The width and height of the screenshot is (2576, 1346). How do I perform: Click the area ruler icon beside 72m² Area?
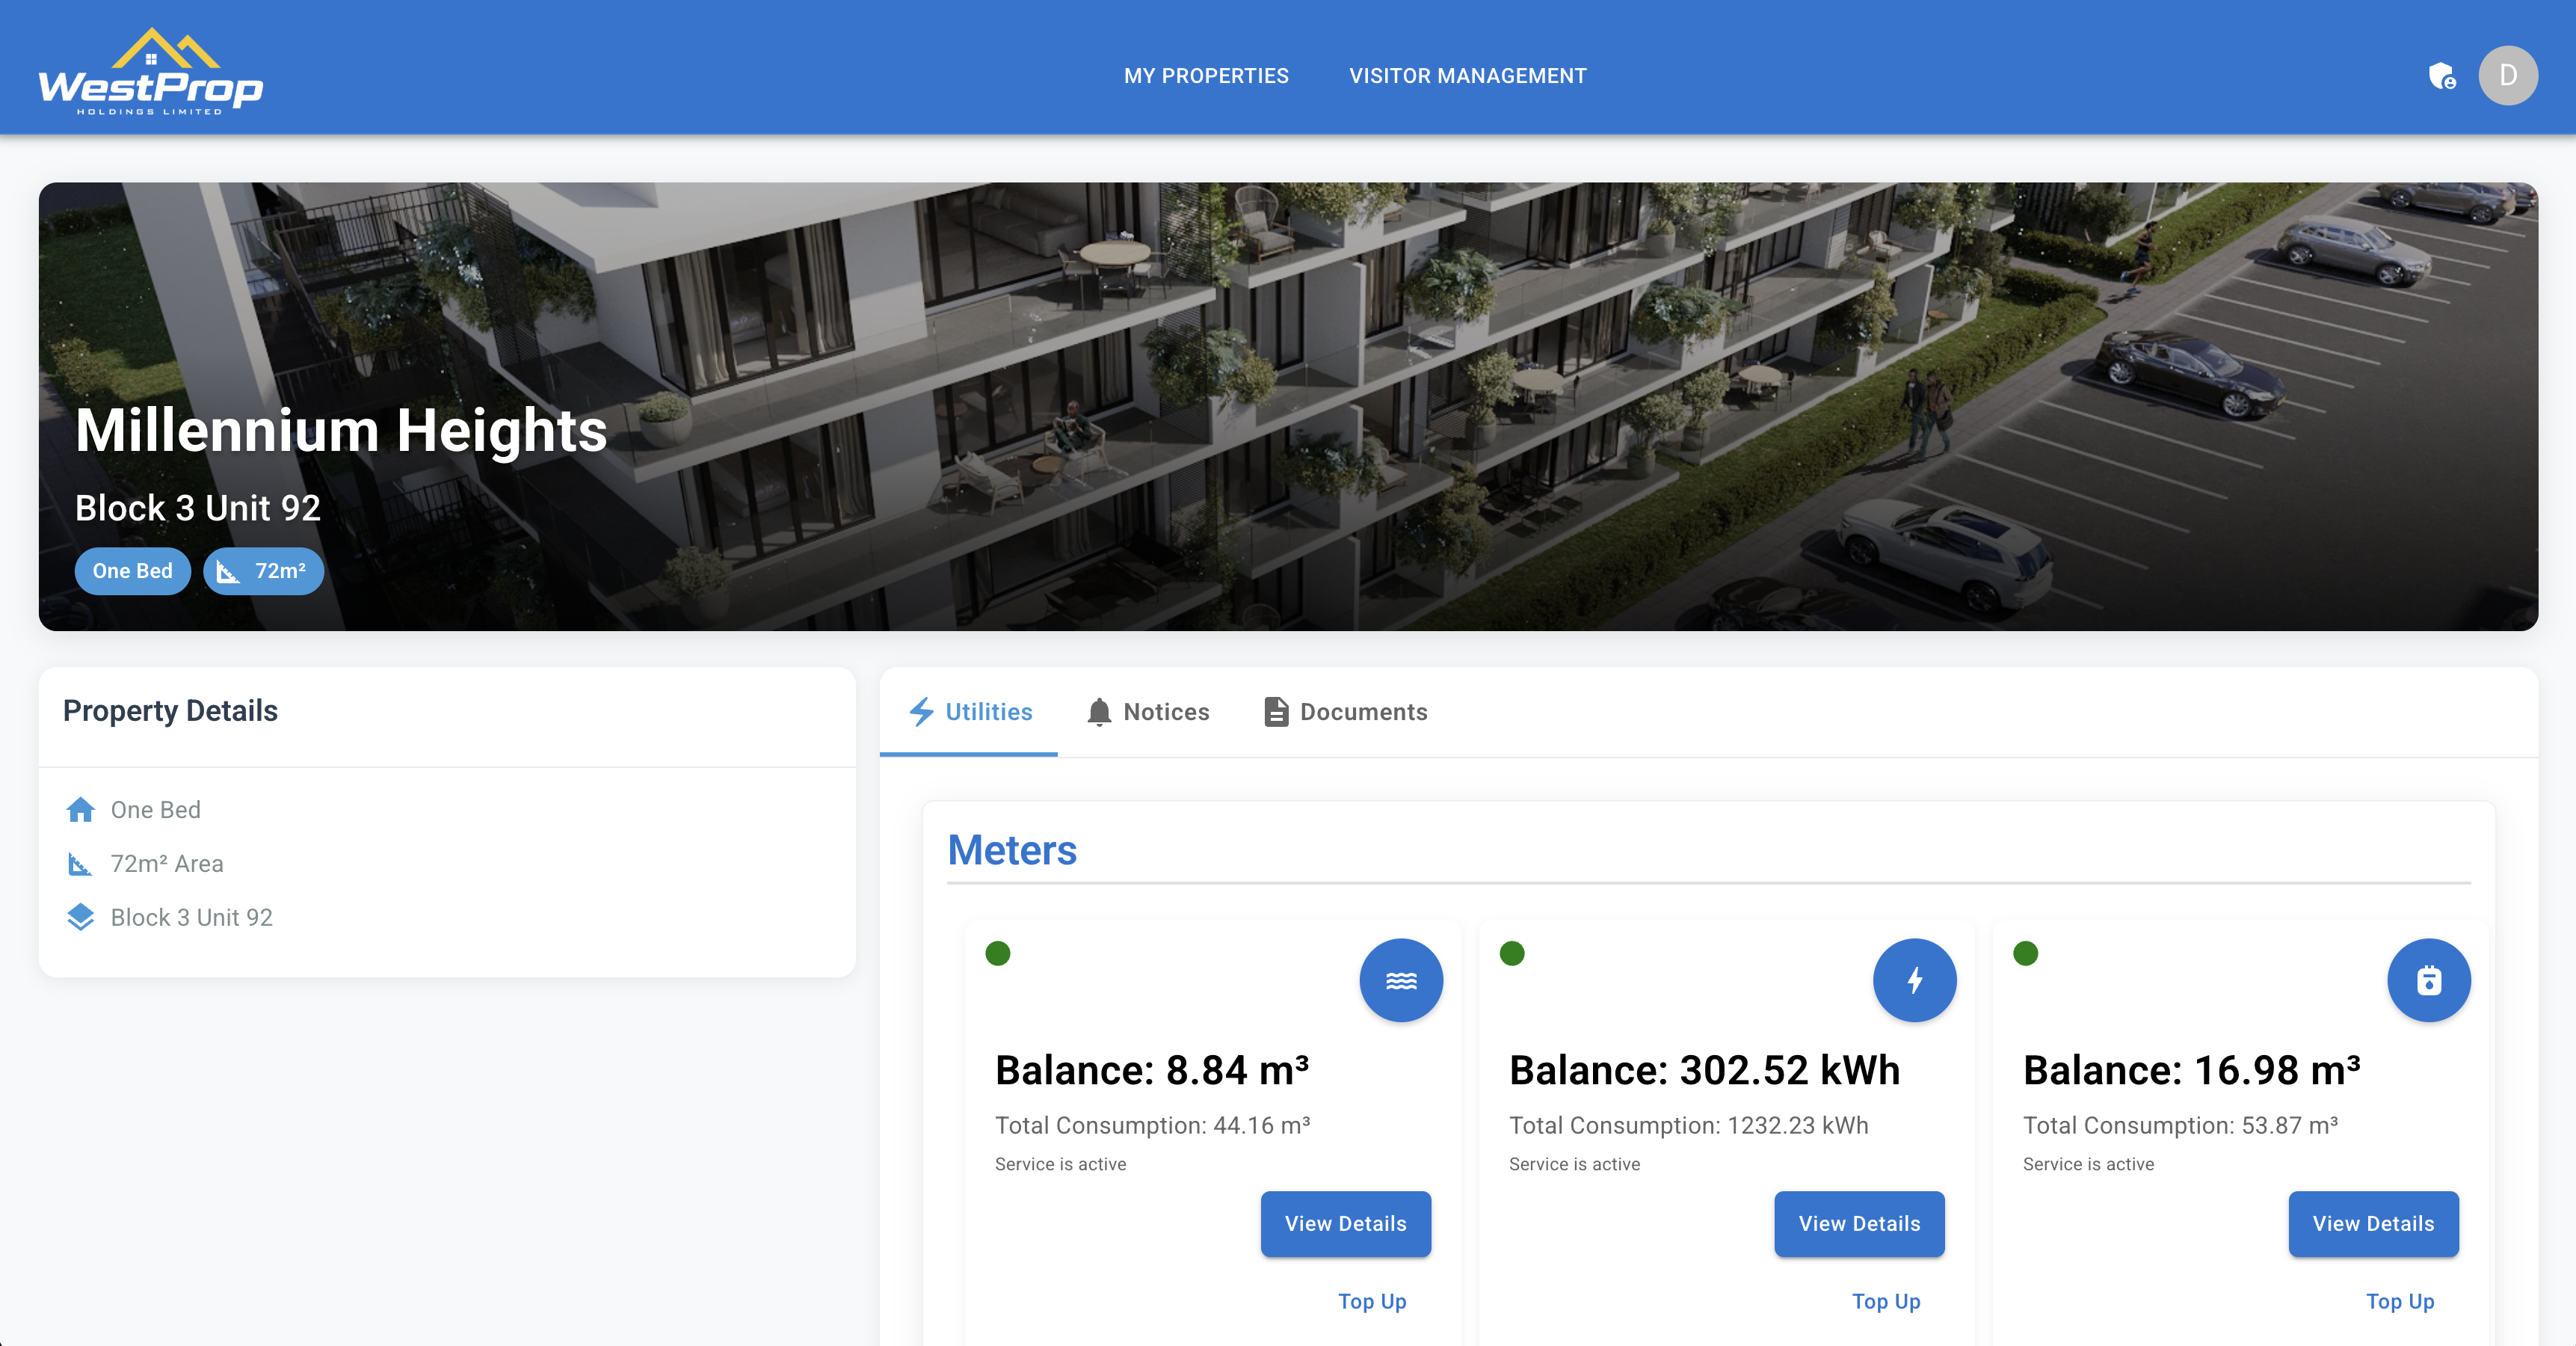[x=81, y=864]
